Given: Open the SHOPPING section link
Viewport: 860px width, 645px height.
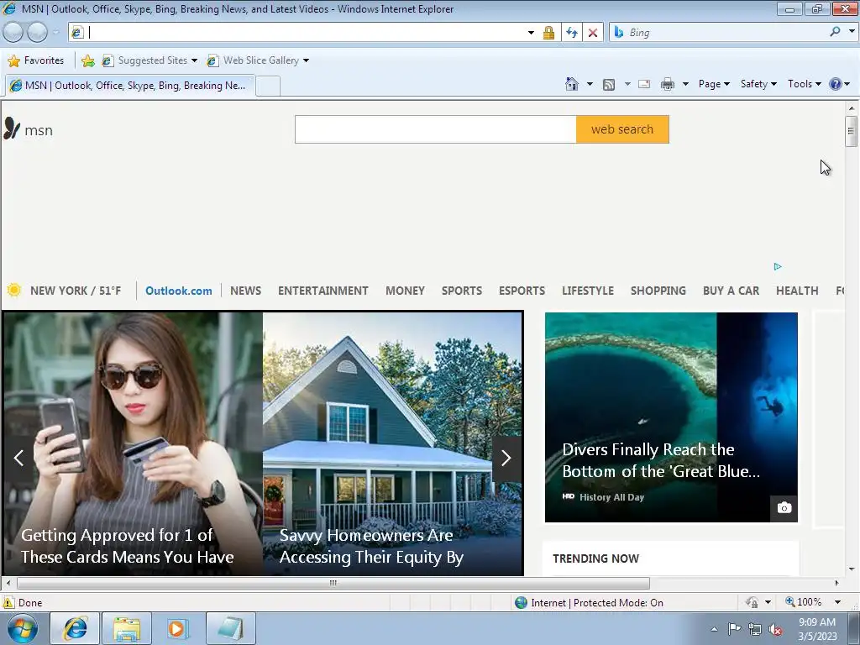Looking at the screenshot, I should coord(658,291).
